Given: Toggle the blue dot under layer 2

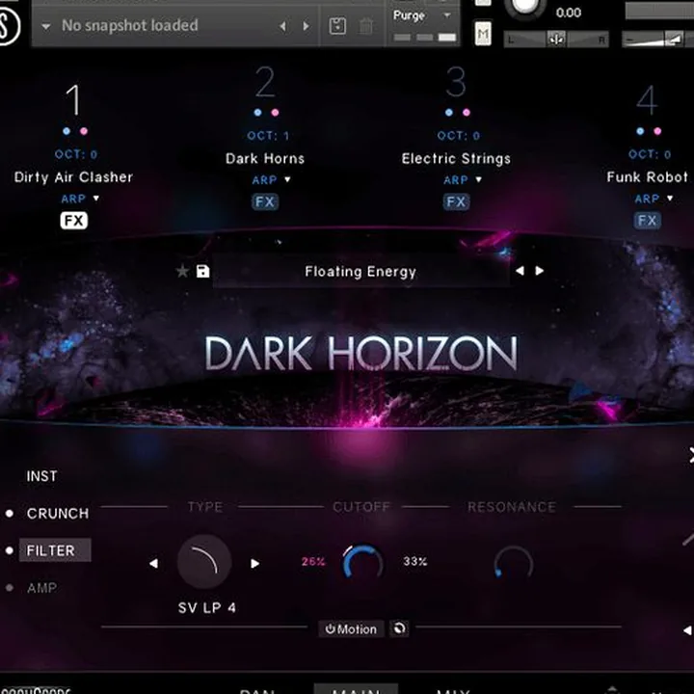Looking at the screenshot, I should (x=257, y=113).
